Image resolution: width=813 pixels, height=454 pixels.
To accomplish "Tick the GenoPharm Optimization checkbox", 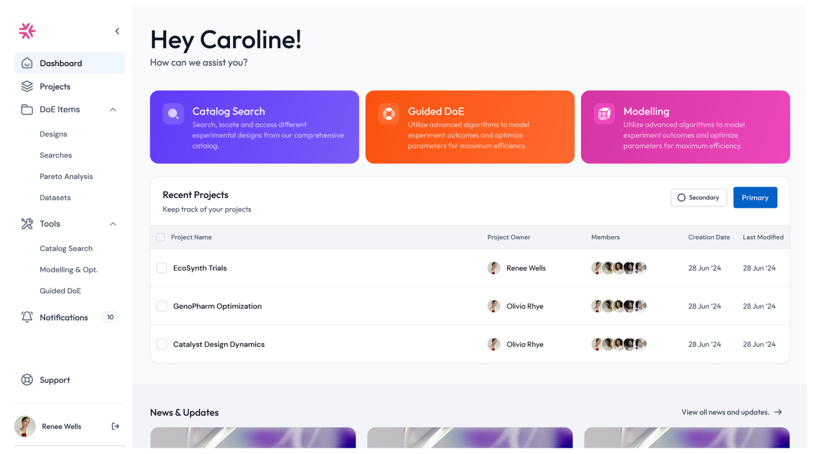I will tap(161, 306).
